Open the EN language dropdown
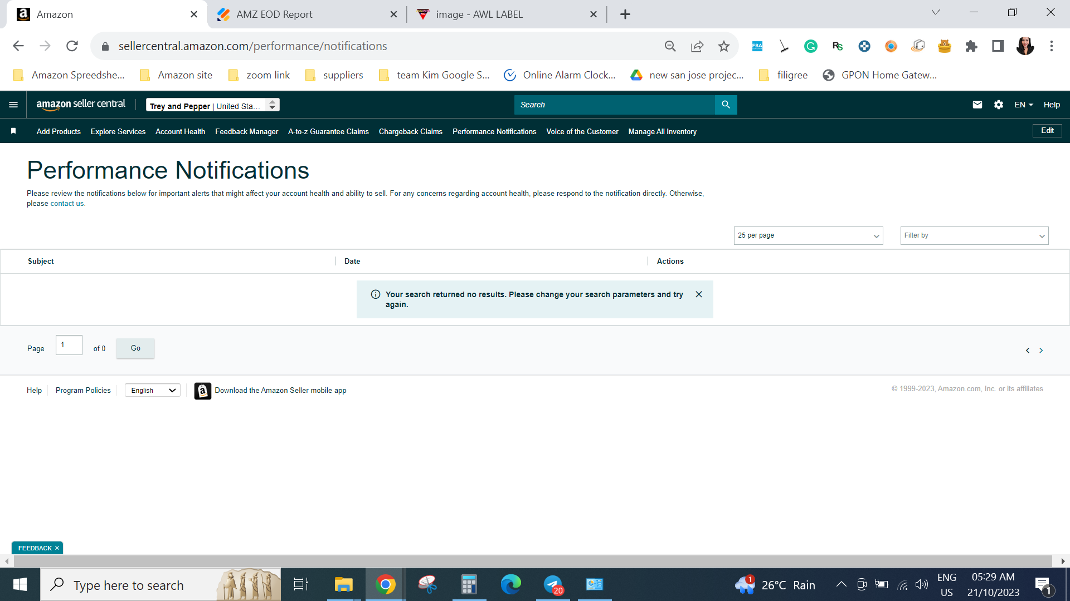Image resolution: width=1070 pixels, height=601 pixels. click(x=1024, y=105)
